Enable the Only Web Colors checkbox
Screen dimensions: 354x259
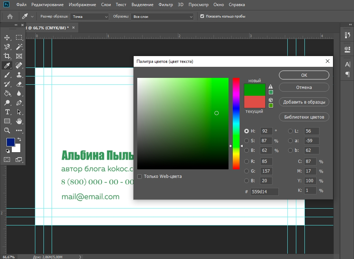(140, 176)
